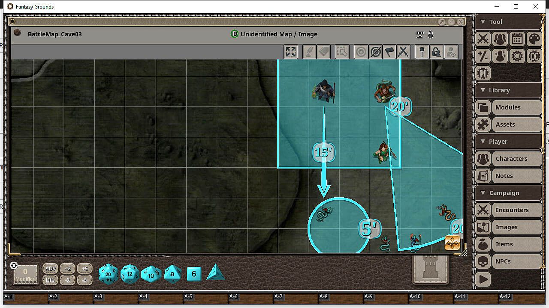Close the map window with X button
This screenshot has width=549, height=308.
click(x=461, y=22)
